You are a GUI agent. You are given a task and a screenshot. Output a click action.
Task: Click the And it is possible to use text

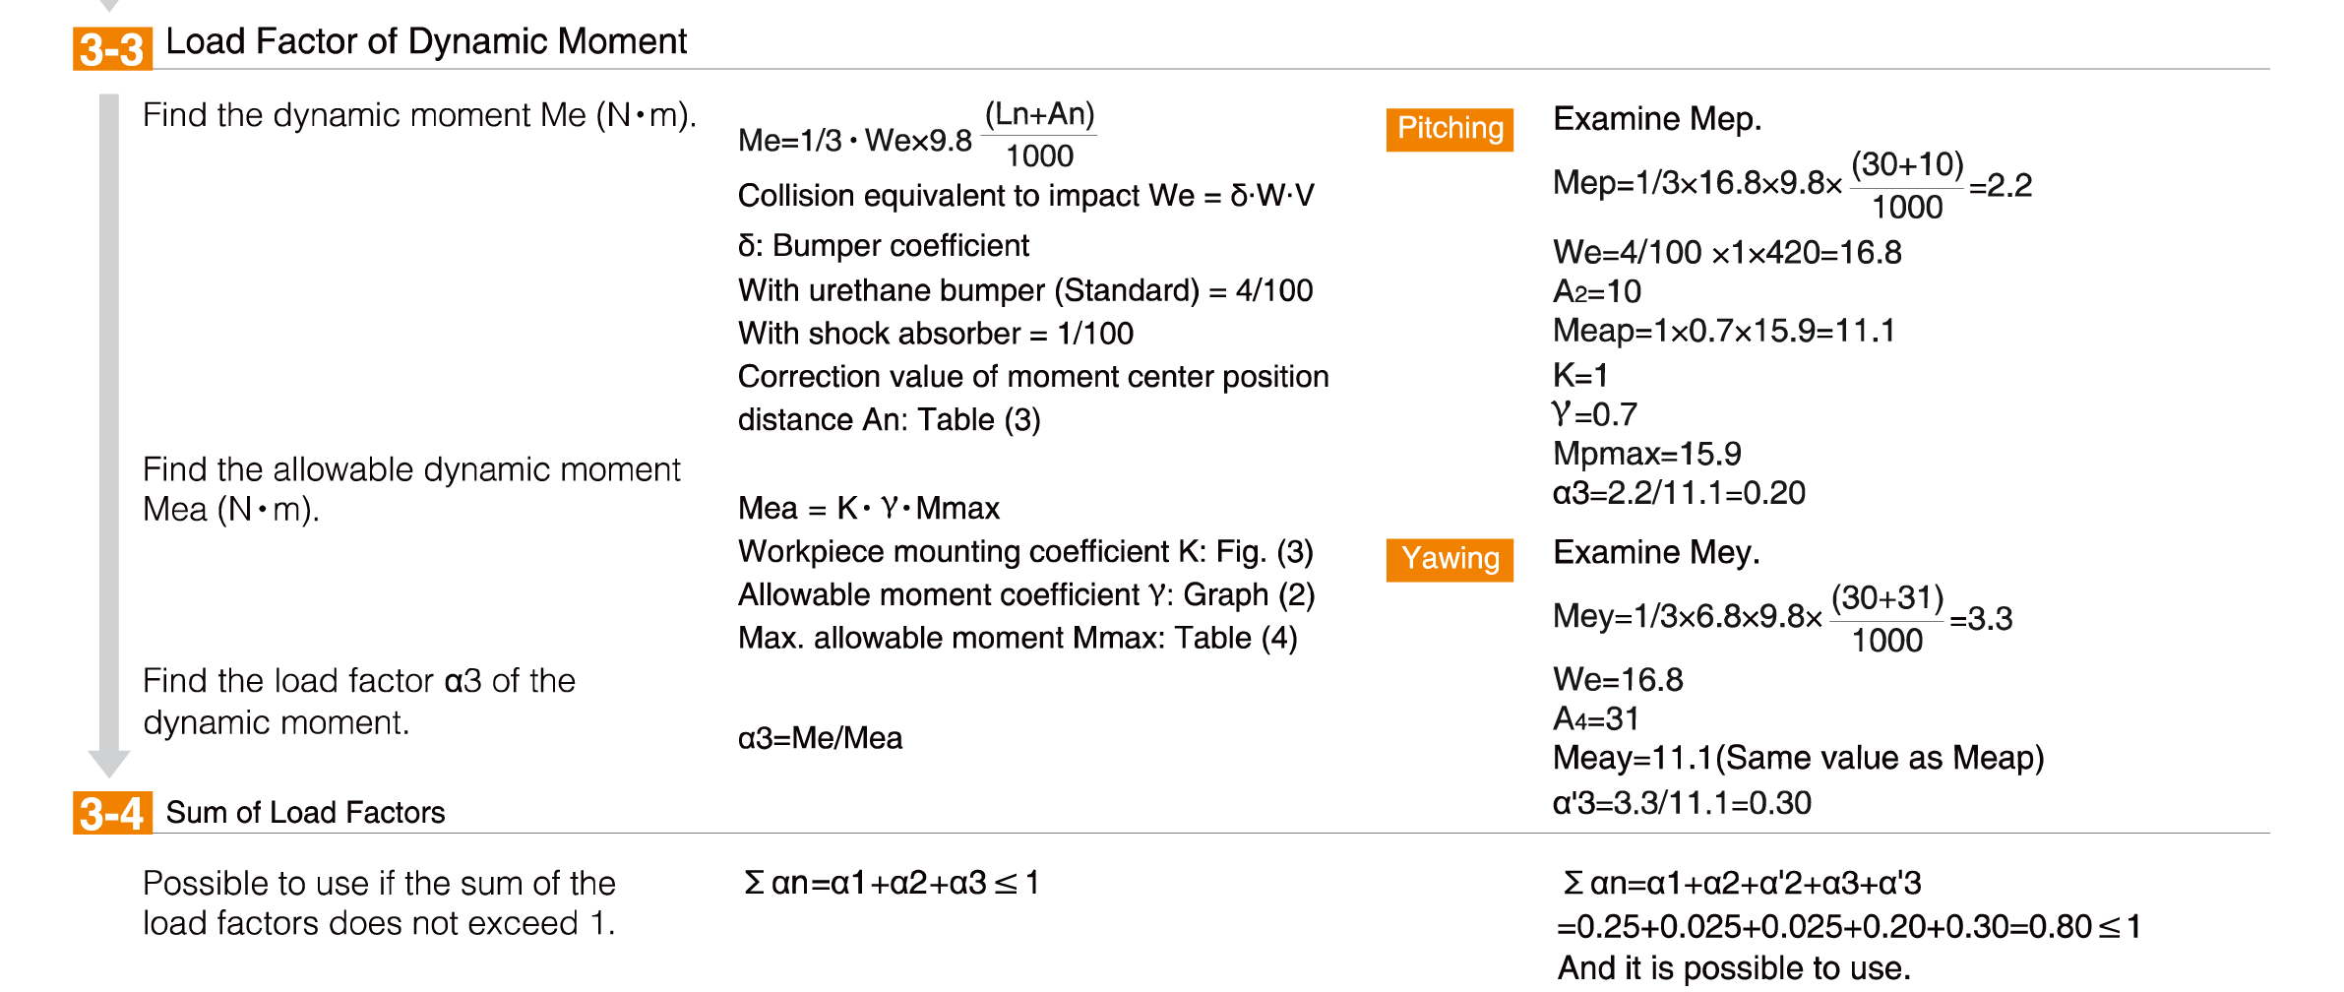point(1734,968)
